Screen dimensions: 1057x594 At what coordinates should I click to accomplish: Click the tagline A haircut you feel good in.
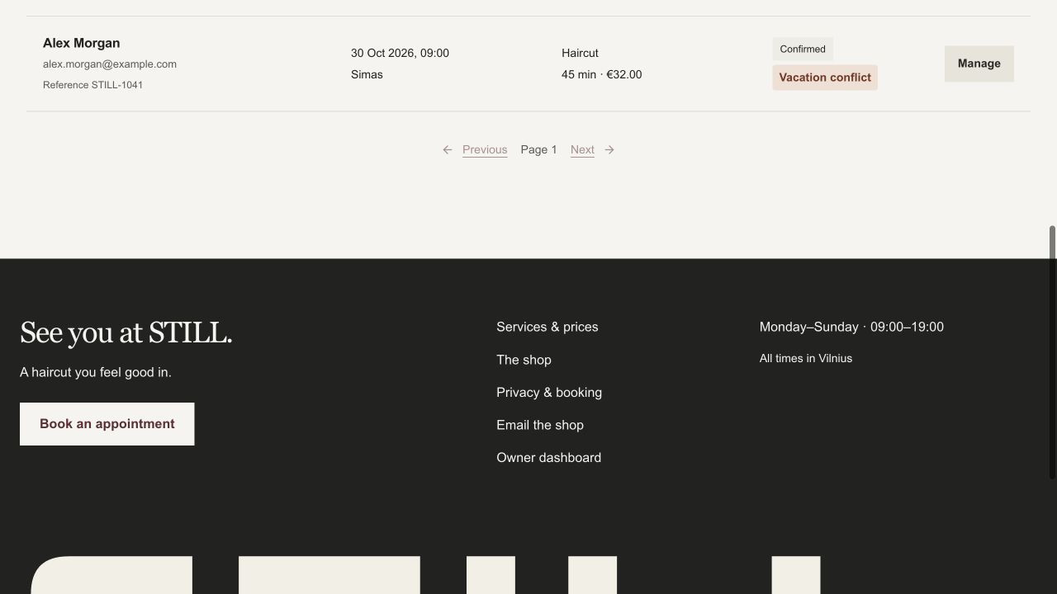click(x=96, y=372)
